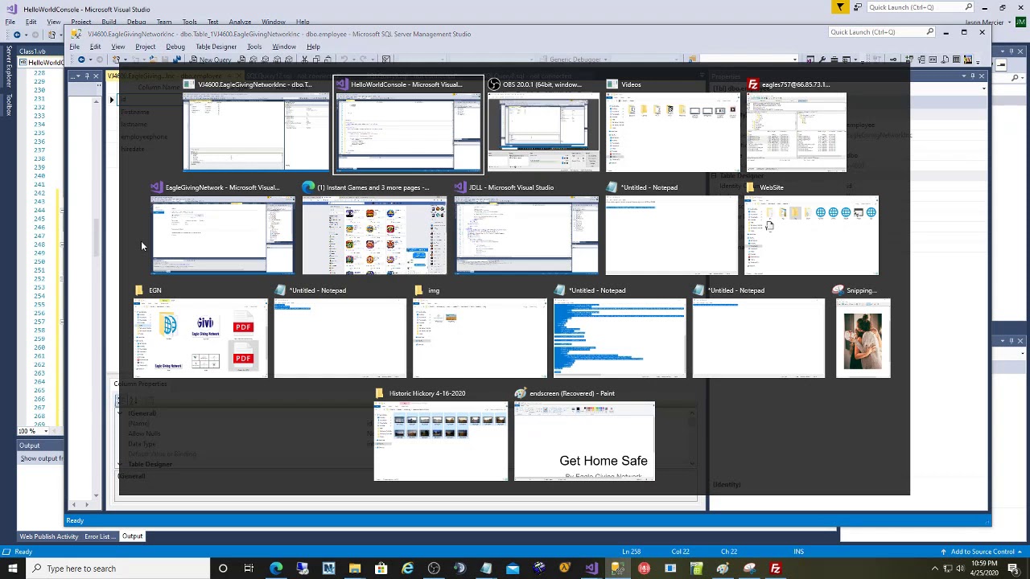Switch to the endscreen (Recovered) Paint thumbnail
This screenshot has height=579, width=1030.
pyautogui.click(x=584, y=441)
